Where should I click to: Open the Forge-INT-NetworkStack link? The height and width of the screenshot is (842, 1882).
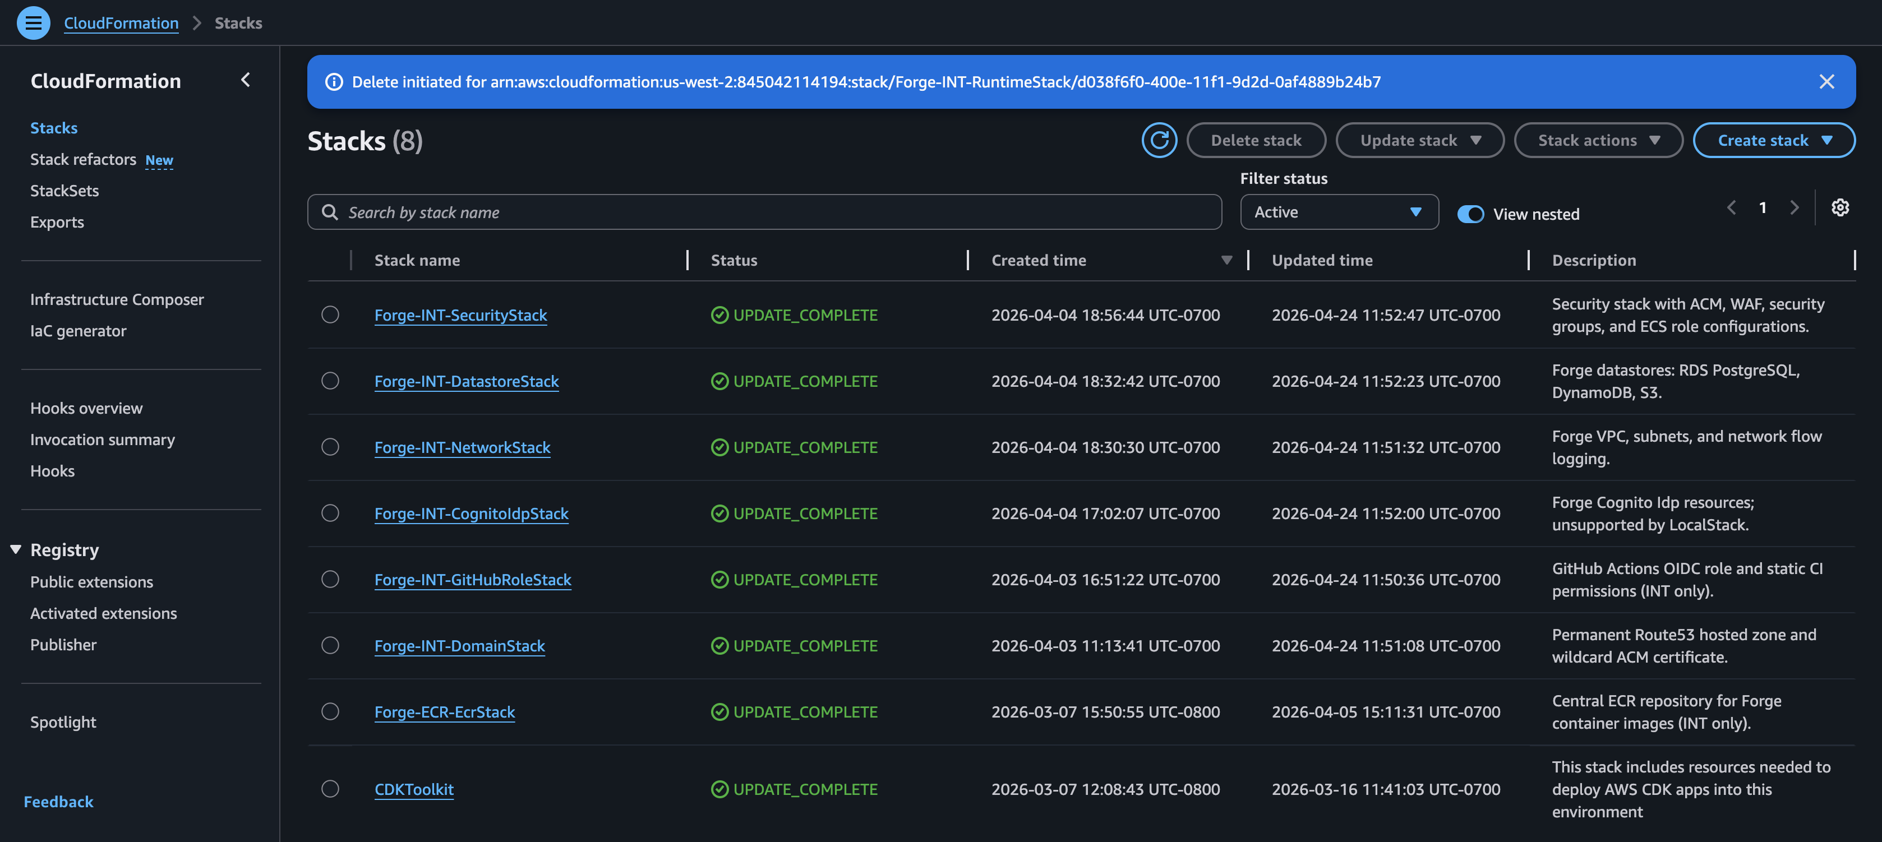(462, 447)
